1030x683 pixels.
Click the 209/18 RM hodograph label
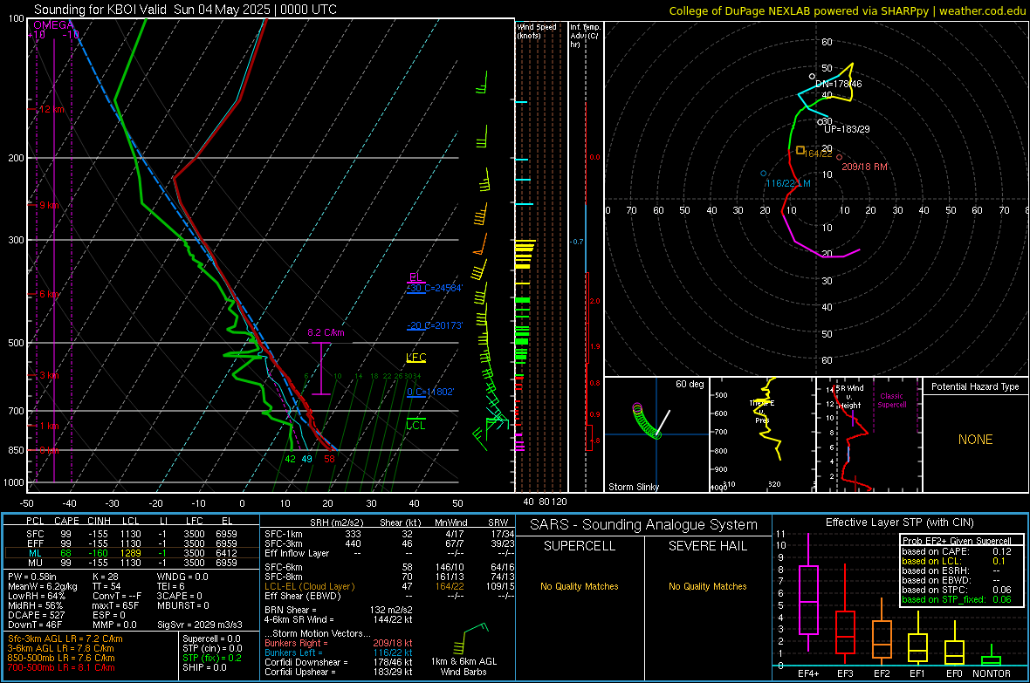coord(864,167)
